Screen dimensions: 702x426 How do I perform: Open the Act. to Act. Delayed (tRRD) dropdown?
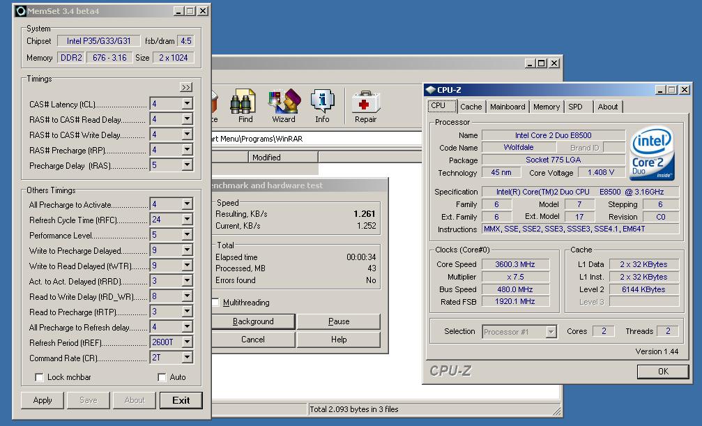click(187, 281)
